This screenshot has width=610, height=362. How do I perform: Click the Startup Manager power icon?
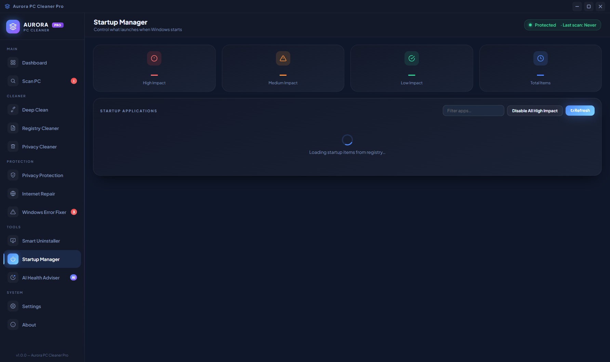13,259
